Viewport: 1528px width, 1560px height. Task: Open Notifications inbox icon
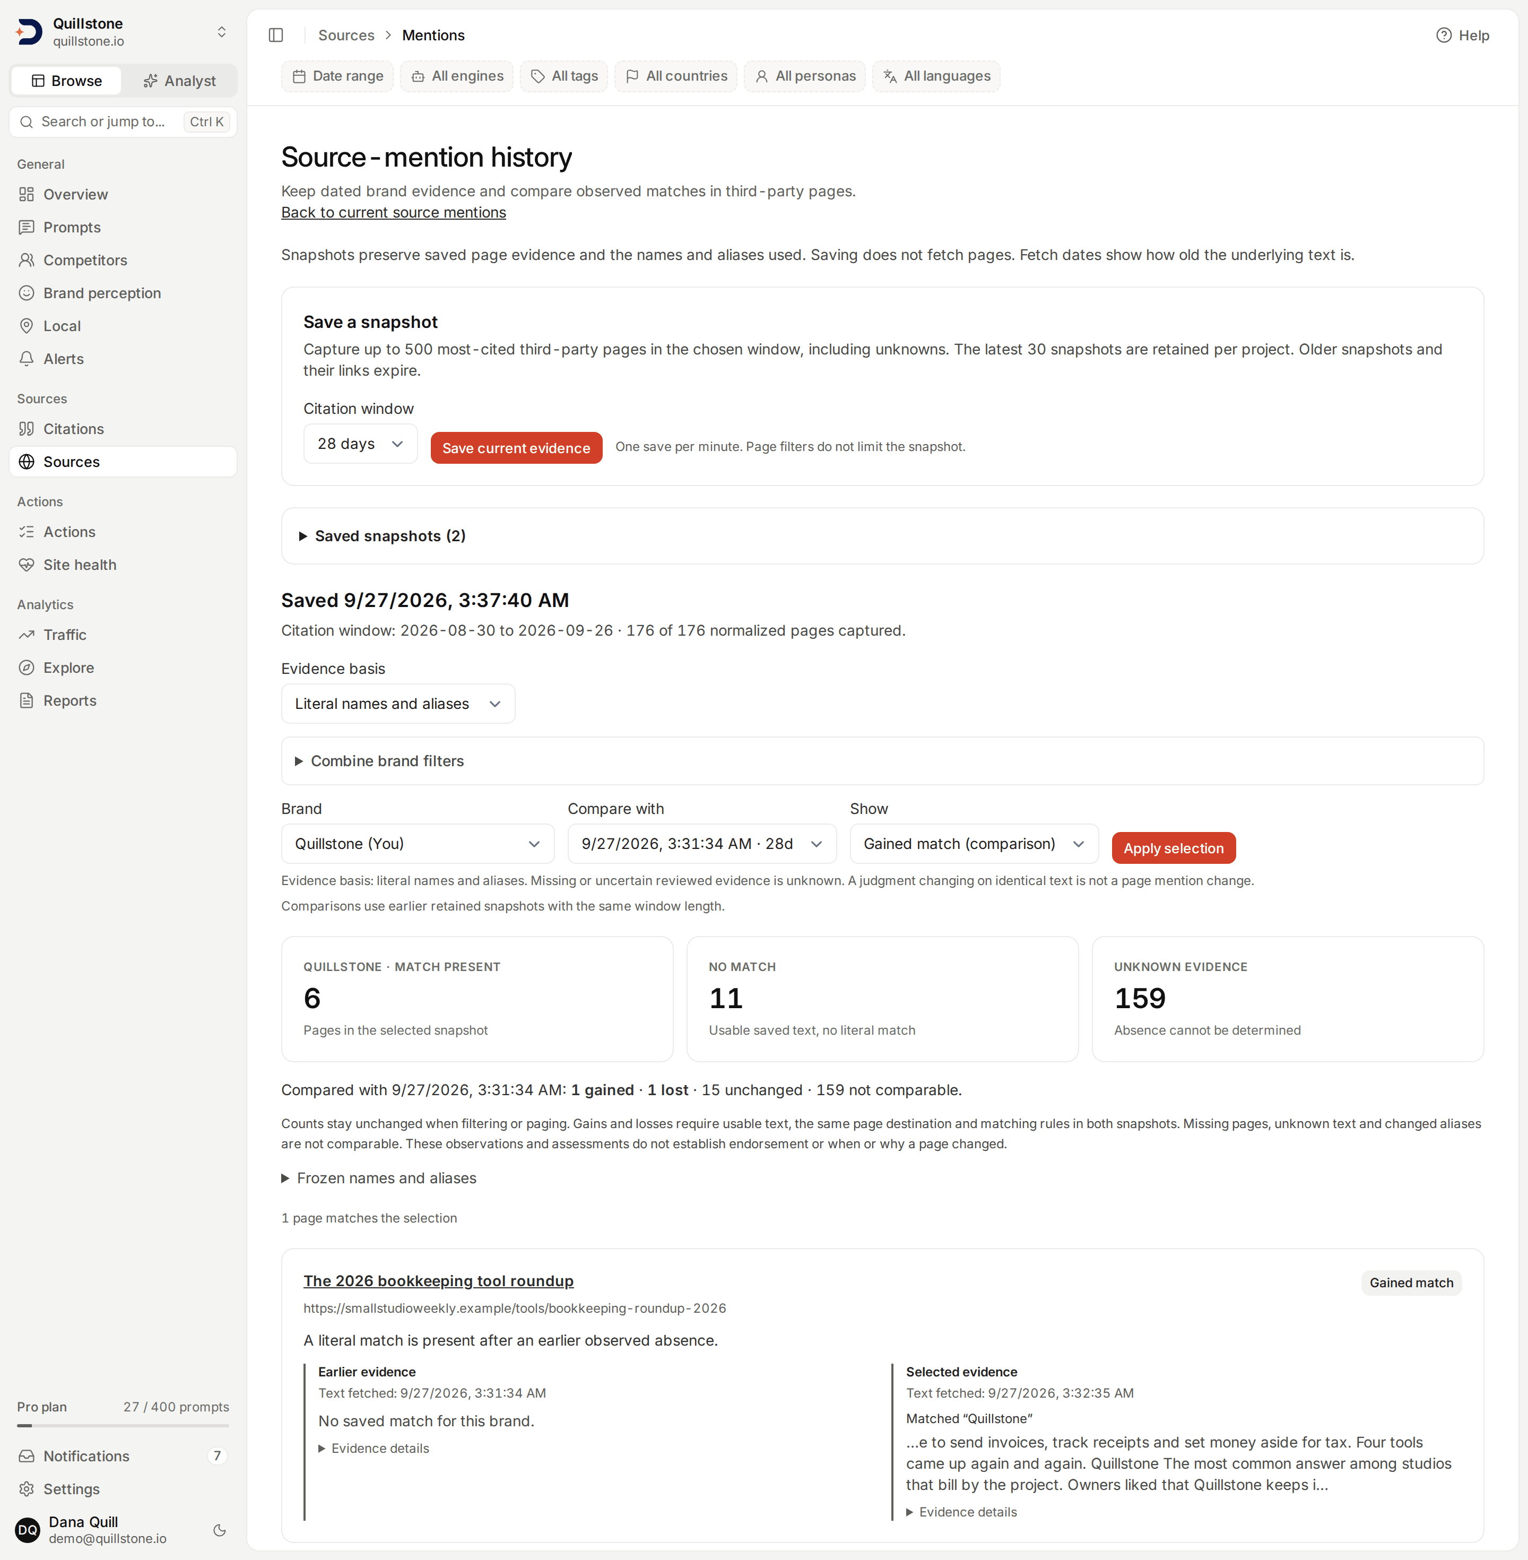pos(27,1455)
